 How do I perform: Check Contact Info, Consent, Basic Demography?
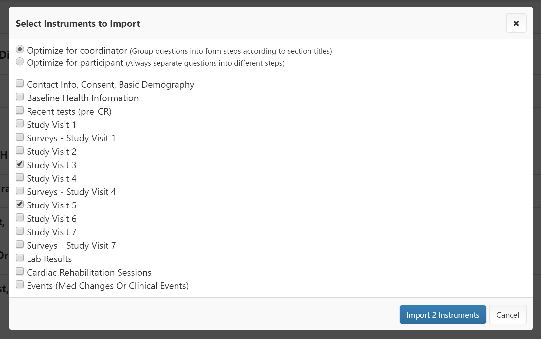(20, 83)
